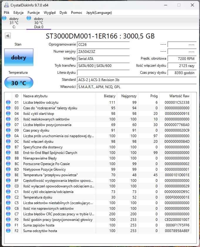Click the status orb for attribute 03
The height and width of the screenshot is (247, 200).
[x=8, y=108]
